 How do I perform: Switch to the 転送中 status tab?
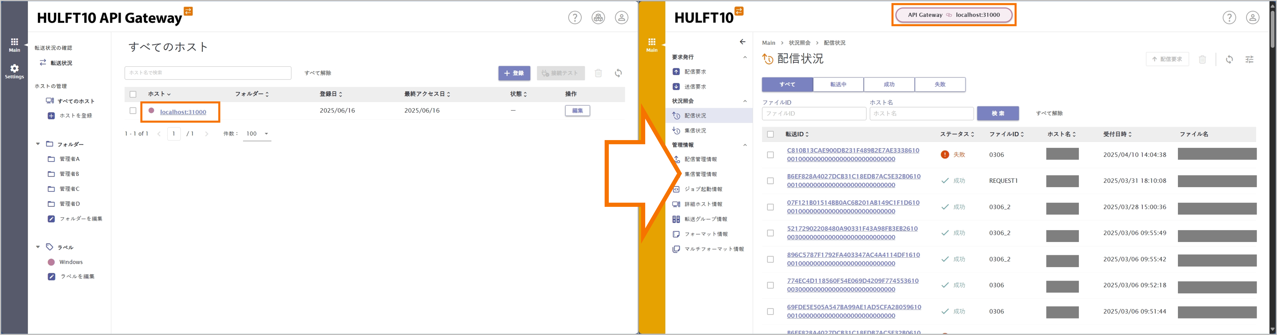click(838, 85)
